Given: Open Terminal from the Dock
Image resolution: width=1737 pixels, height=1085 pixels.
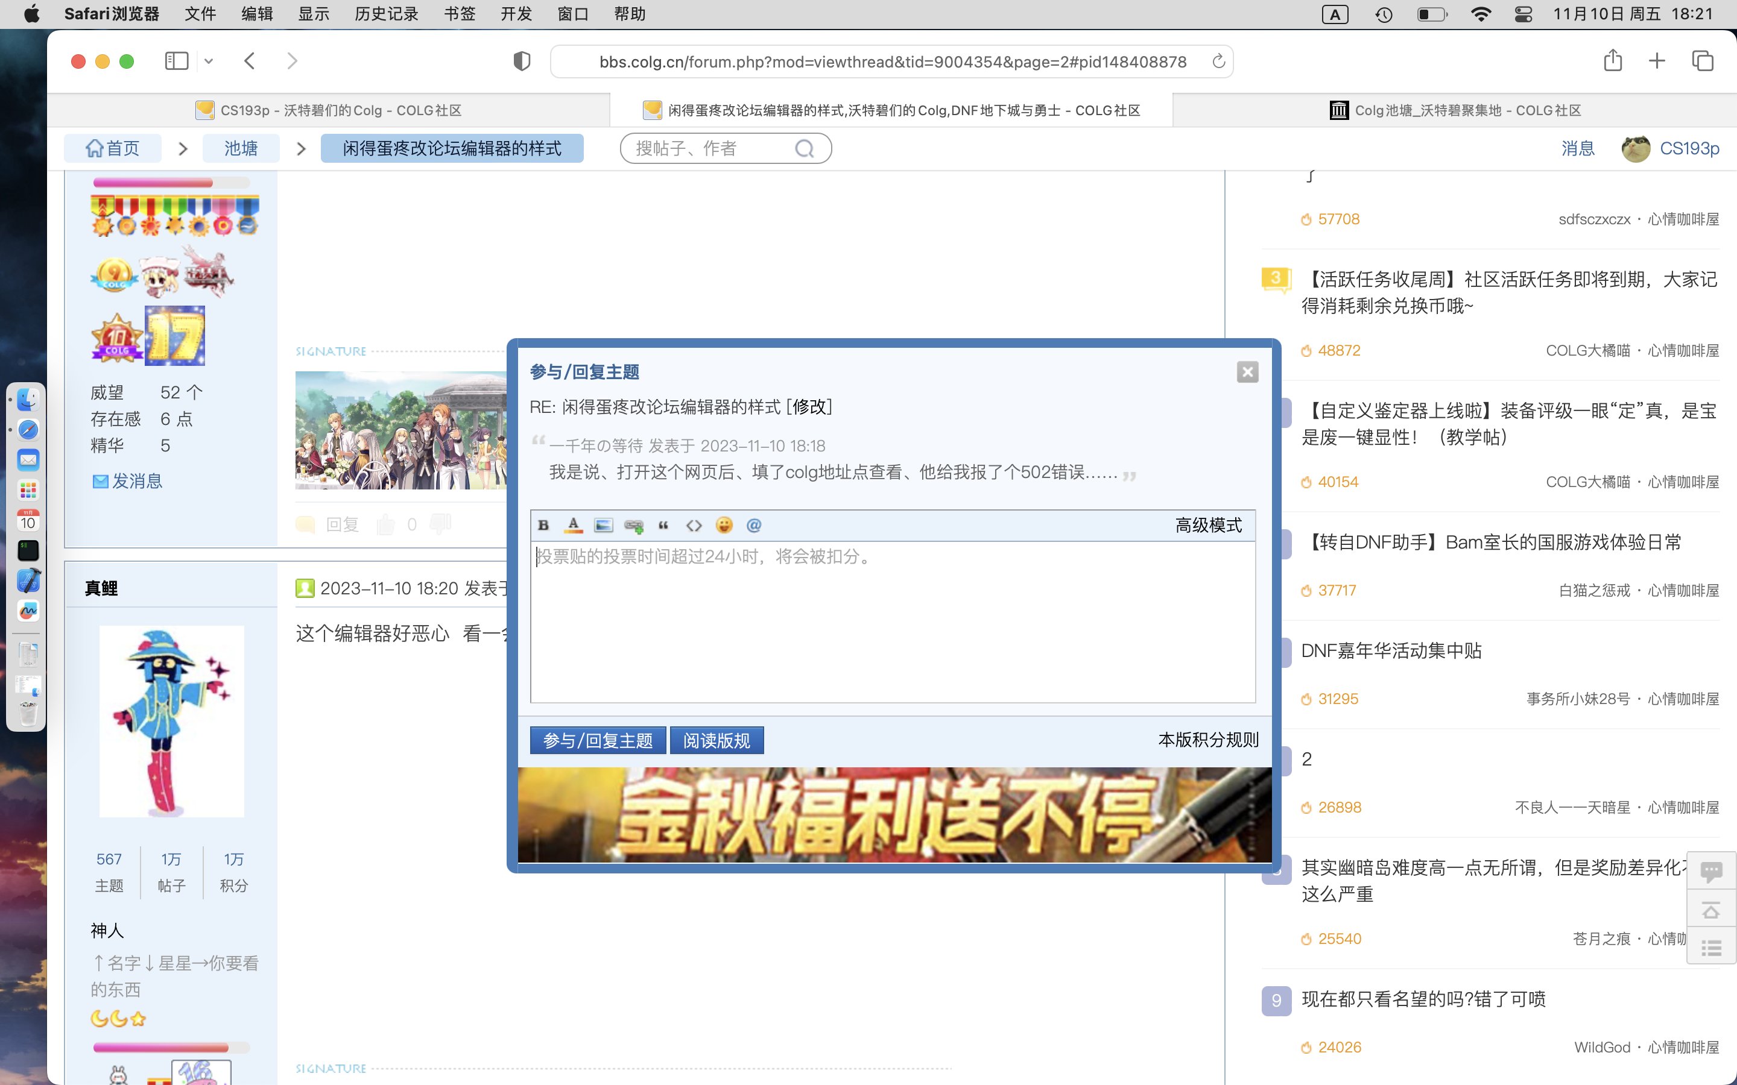Looking at the screenshot, I should [x=28, y=550].
